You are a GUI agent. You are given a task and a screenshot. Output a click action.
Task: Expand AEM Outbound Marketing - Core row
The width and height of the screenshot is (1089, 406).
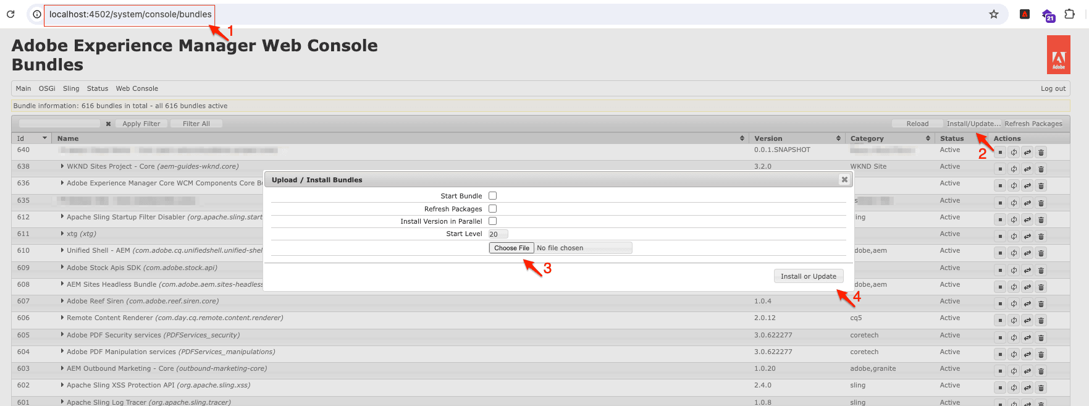[x=62, y=368]
